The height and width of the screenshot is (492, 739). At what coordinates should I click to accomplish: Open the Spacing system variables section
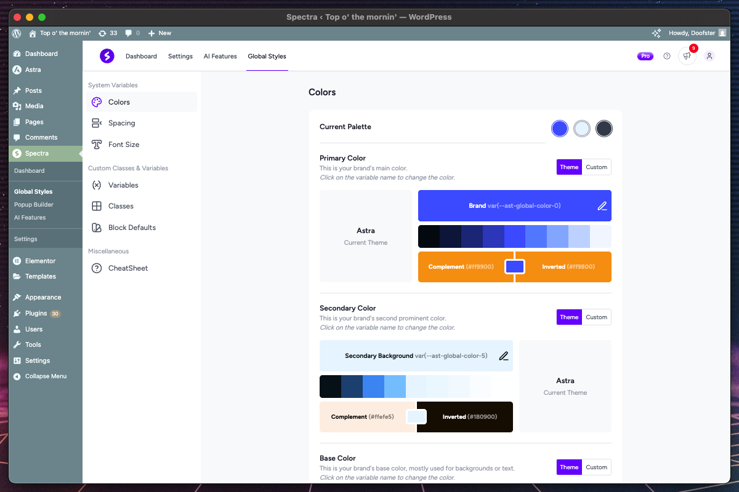point(121,123)
